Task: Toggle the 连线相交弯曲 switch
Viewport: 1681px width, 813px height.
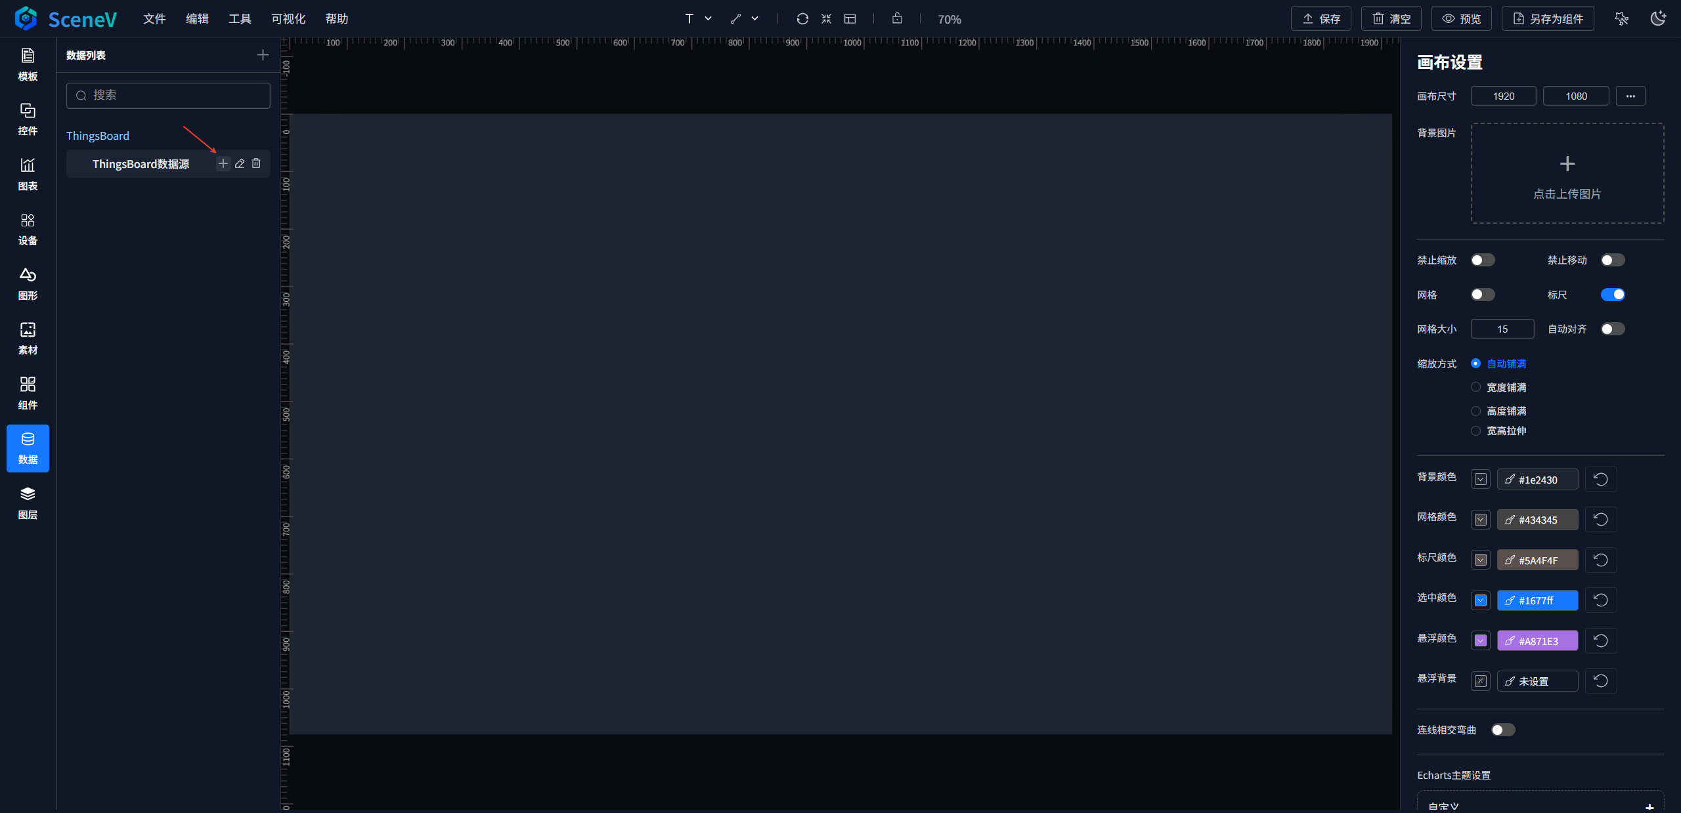Action: (1503, 730)
